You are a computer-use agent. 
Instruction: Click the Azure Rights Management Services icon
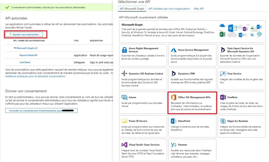(x=124, y=50)
